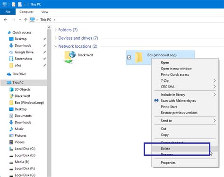Open the File ribbon tab
Image resolution: width=224 pixels, height=177 pixels.
click(8, 12)
